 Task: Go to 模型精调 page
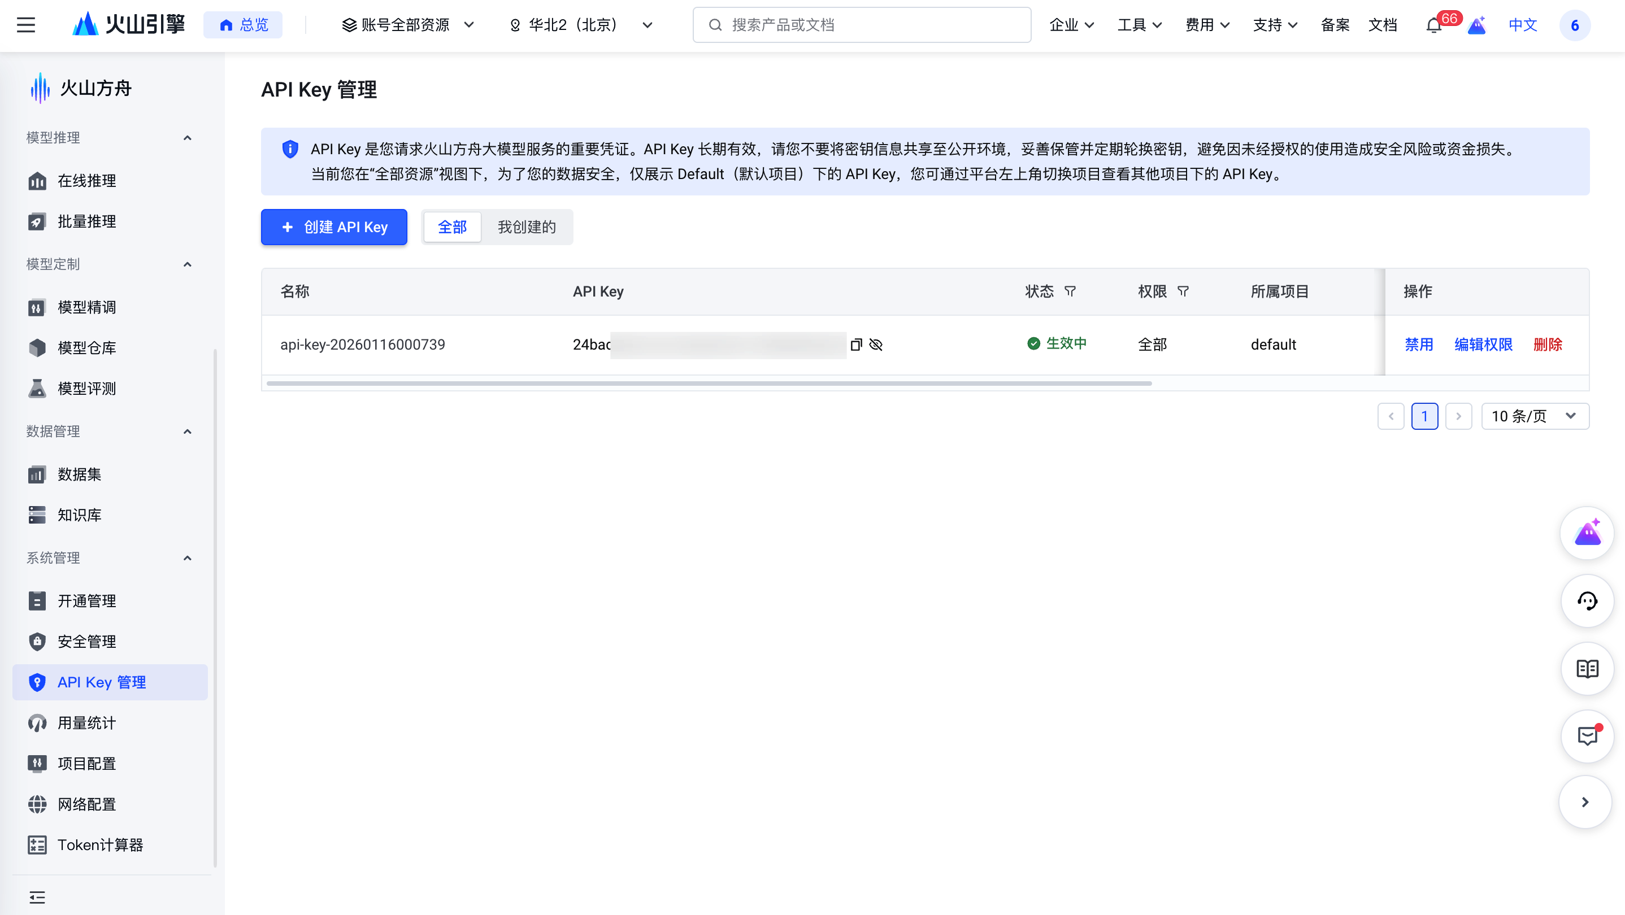[86, 307]
